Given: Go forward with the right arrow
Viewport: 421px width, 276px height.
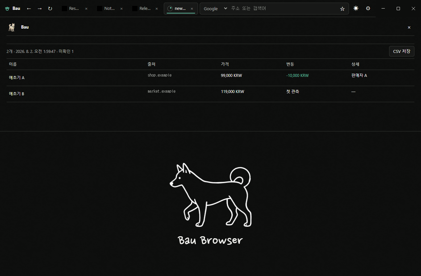Looking at the screenshot, I should point(39,9).
